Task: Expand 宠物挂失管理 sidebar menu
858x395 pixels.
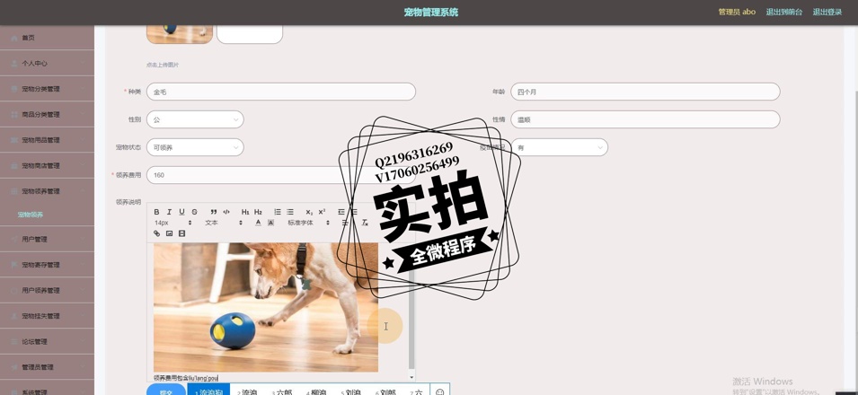Action: 47,316
